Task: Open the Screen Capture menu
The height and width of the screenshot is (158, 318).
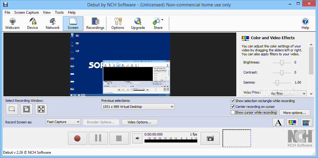Action: click(27, 12)
